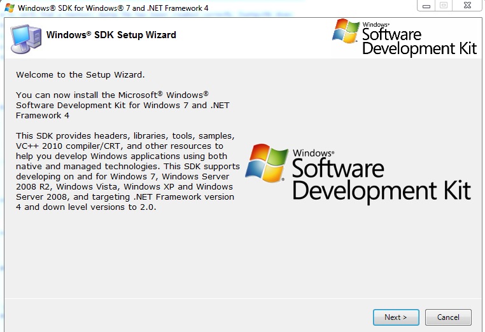Close the SDK setup window
Screen dimensions: 485x332
[x=468, y=6]
